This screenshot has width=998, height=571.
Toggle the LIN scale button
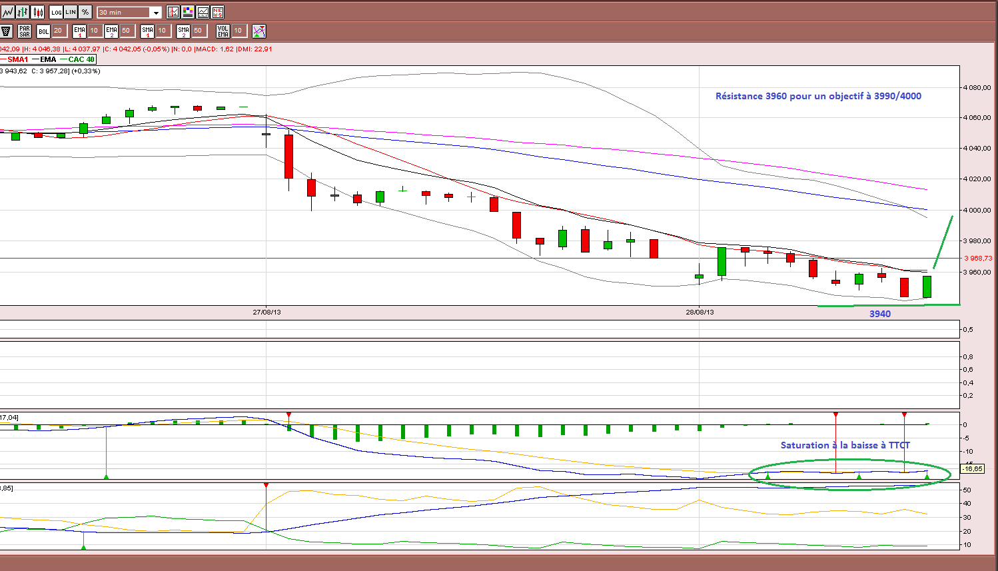click(x=71, y=12)
